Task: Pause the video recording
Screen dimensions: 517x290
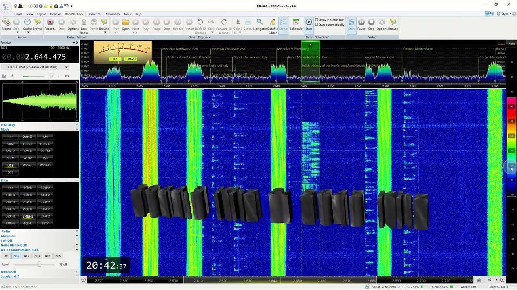Action: point(361,24)
